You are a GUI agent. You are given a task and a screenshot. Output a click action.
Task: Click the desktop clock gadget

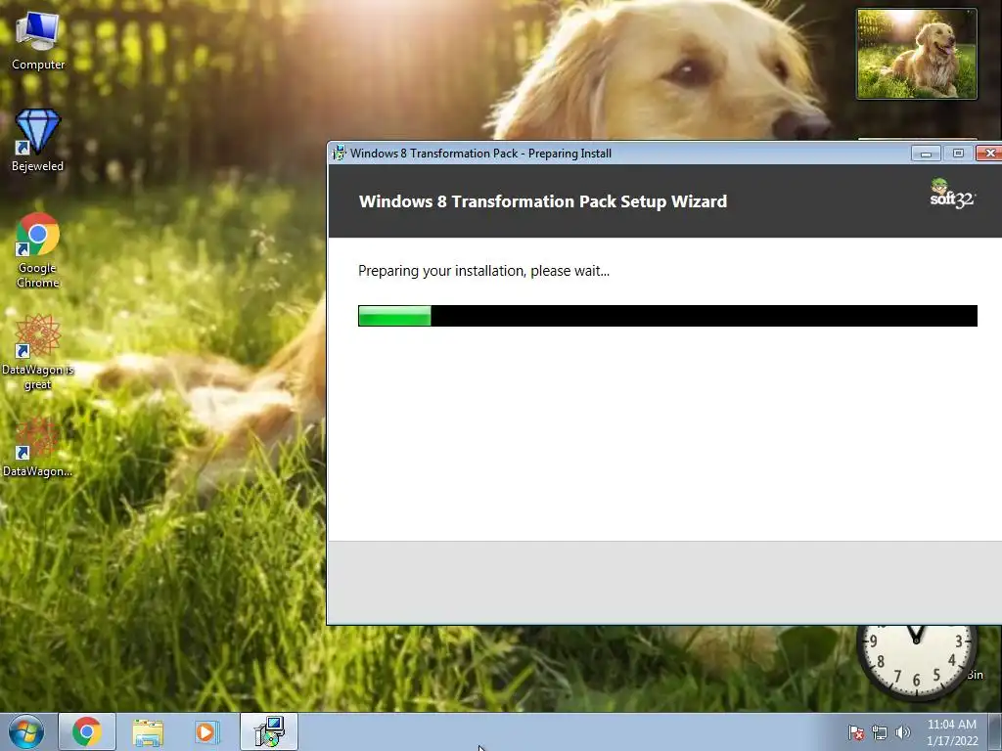(x=916, y=662)
